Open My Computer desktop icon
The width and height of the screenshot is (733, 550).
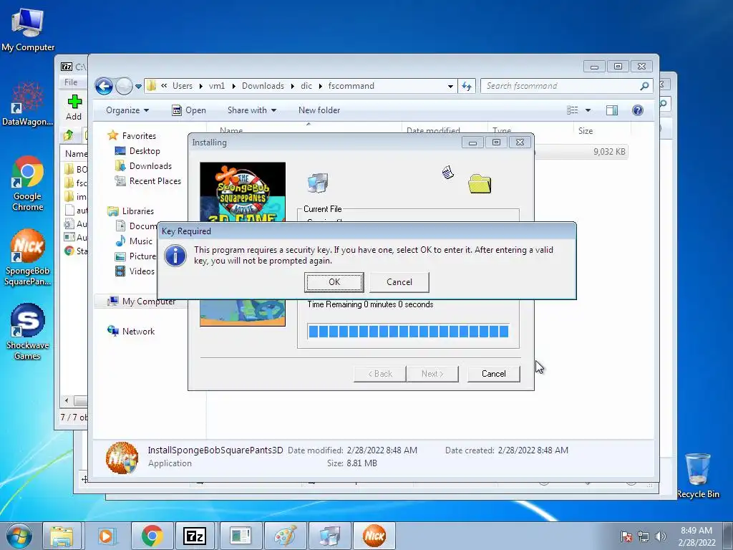coord(28,30)
